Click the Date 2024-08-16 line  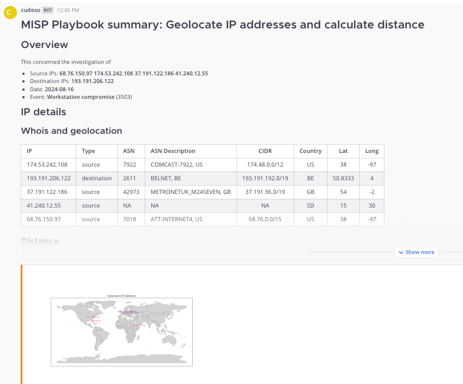52,89
